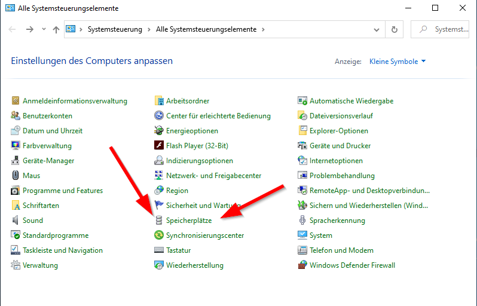The width and height of the screenshot is (477, 306).
Task: Click the Windows Defender Firewall icon
Action: click(x=302, y=265)
